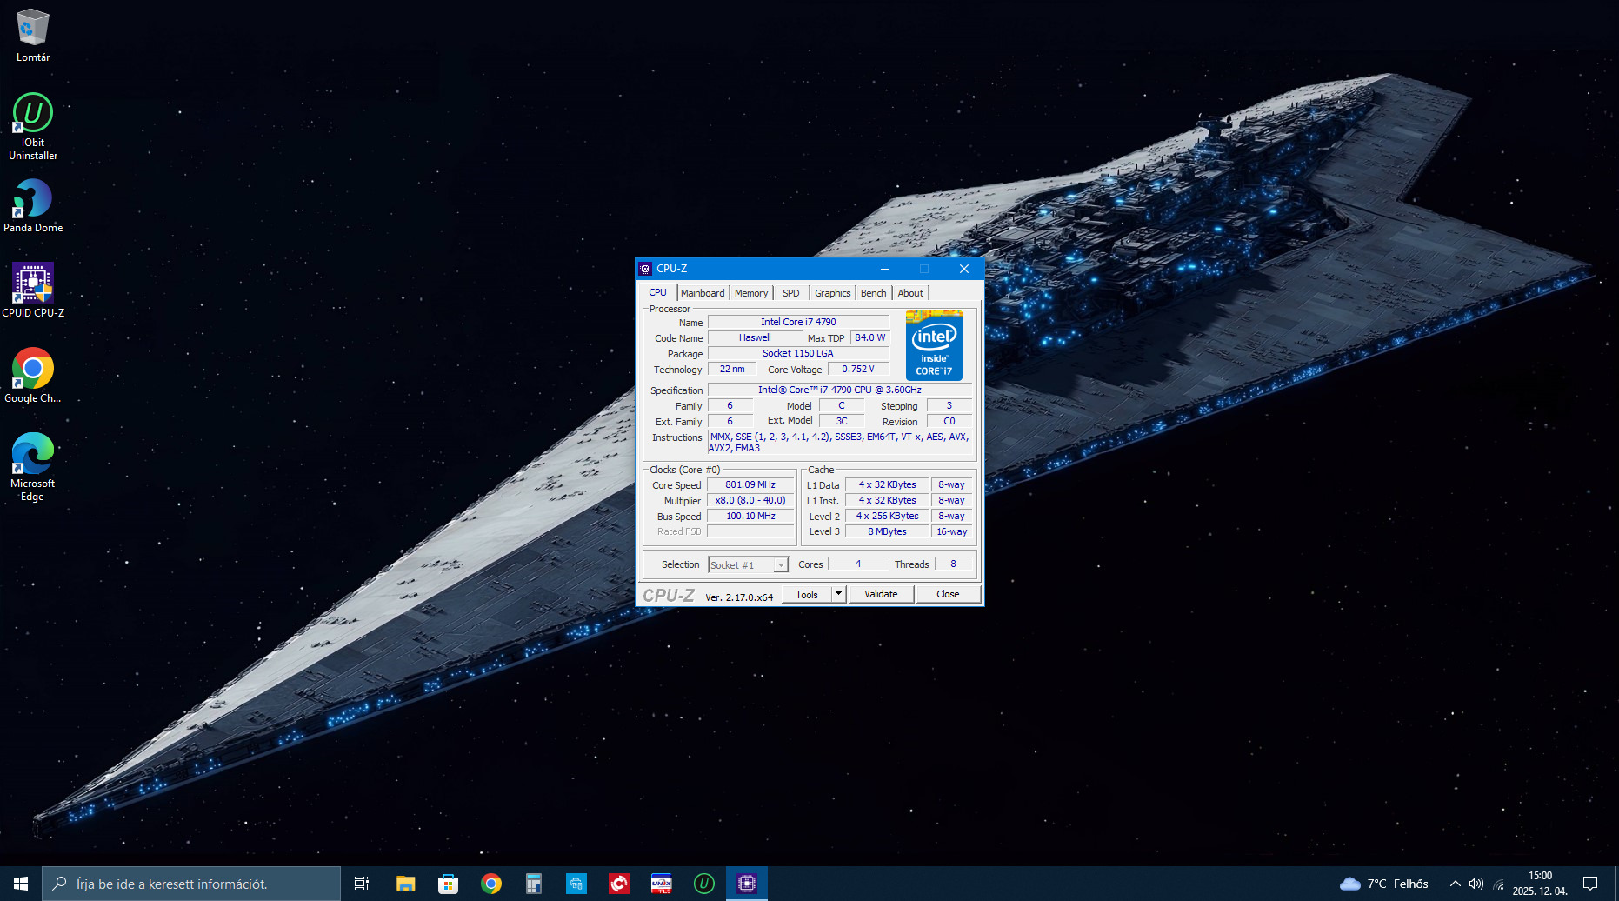Click the version text 'Ver. 2.17.0.x64'

coord(739,597)
